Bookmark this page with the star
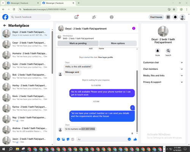 (x=174, y=9)
